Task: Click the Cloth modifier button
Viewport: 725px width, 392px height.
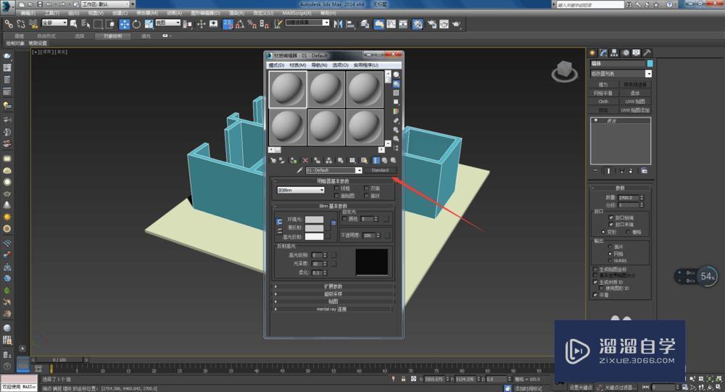Action: [603, 101]
